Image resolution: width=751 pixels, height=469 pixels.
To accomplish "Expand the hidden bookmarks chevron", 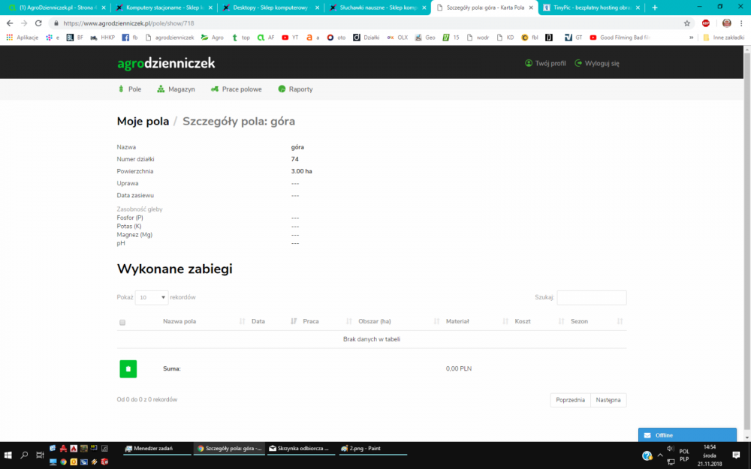I will point(691,37).
